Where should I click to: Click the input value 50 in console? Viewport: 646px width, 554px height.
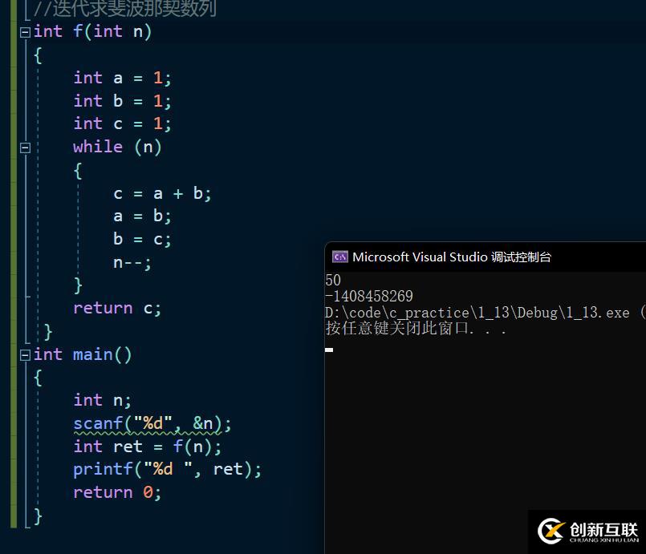click(333, 280)
